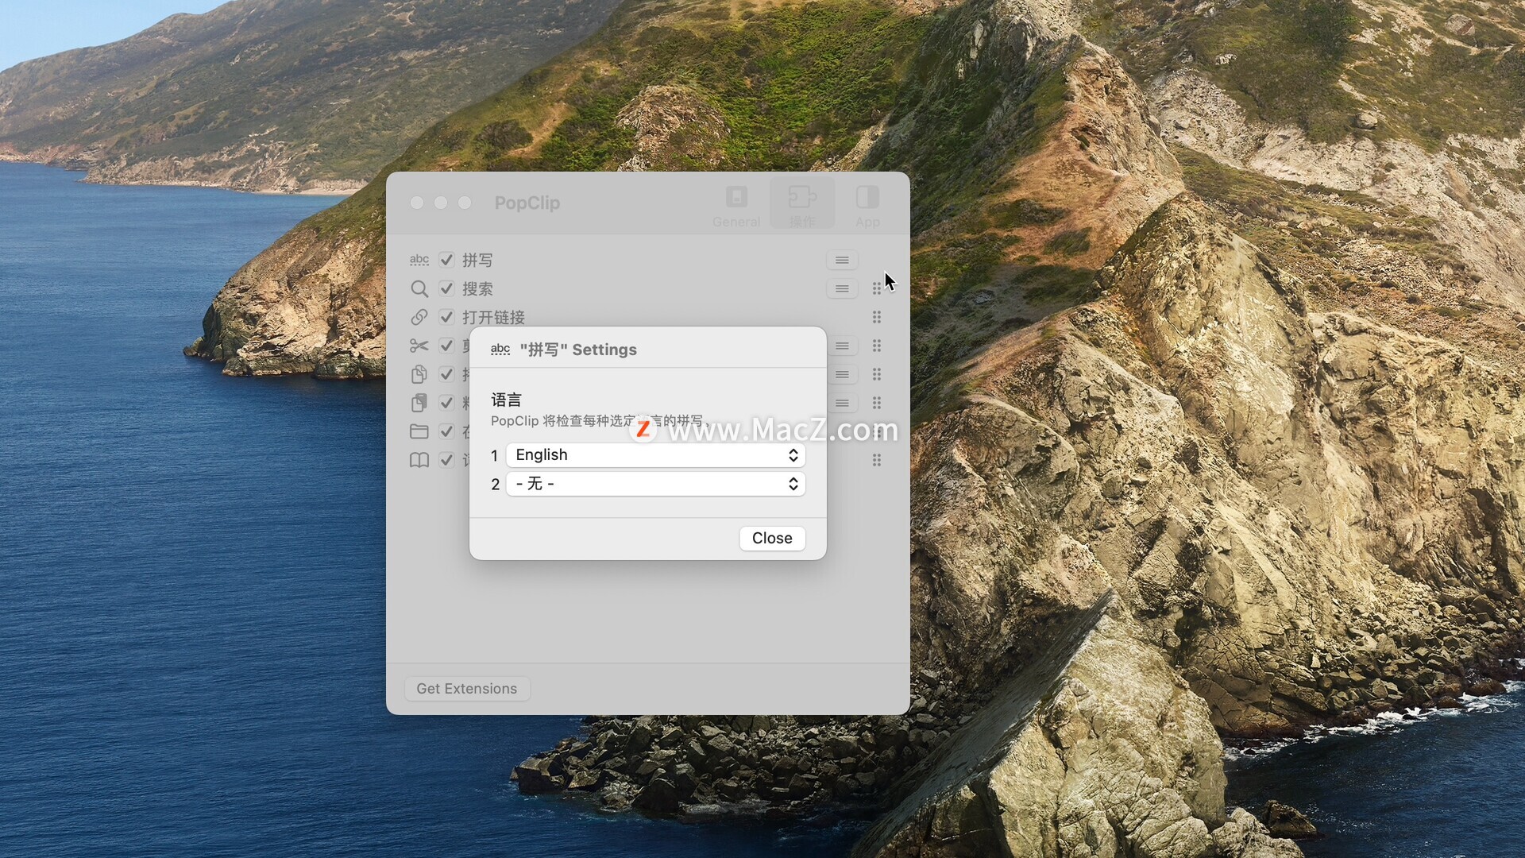Click the 语言 heading in the dialog
Screen dimensions: 1525x858
506,400
